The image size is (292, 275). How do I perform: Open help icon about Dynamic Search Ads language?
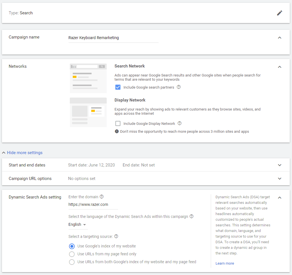point(191,216)
